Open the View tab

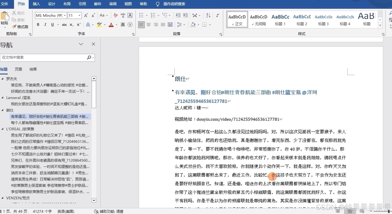pos(128,4)
